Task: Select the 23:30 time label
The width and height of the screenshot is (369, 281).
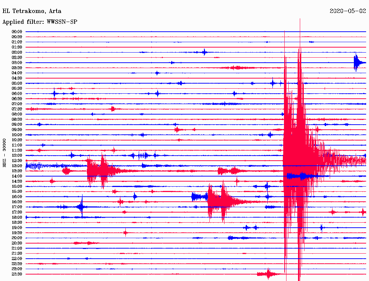Action: (x=17, y=274)
